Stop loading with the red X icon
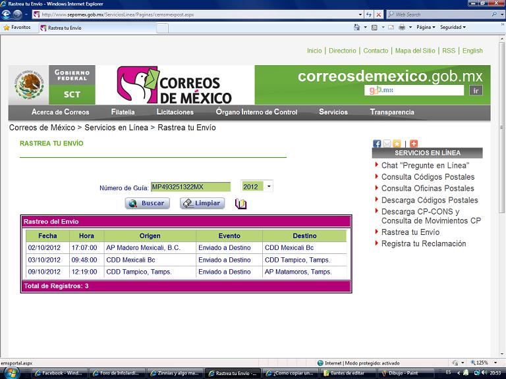The width and height of the screenshot is (506, 379). point(379,14)
